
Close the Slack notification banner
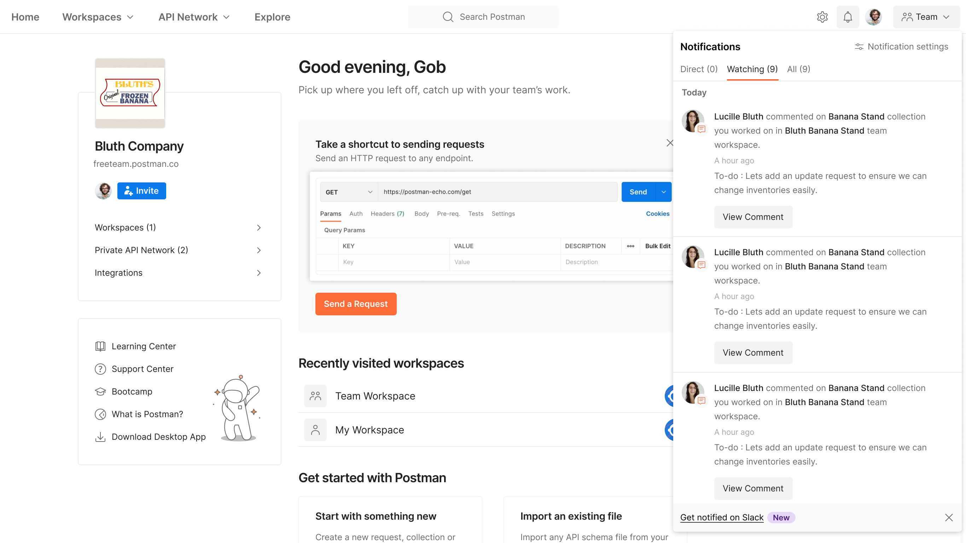pyautogui.click(x=949, y=518)
